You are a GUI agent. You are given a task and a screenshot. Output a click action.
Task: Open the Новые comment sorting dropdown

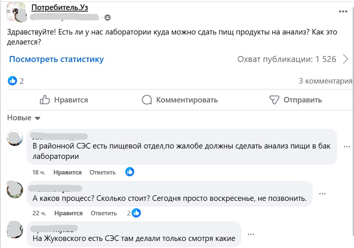(x=24, y=118)
